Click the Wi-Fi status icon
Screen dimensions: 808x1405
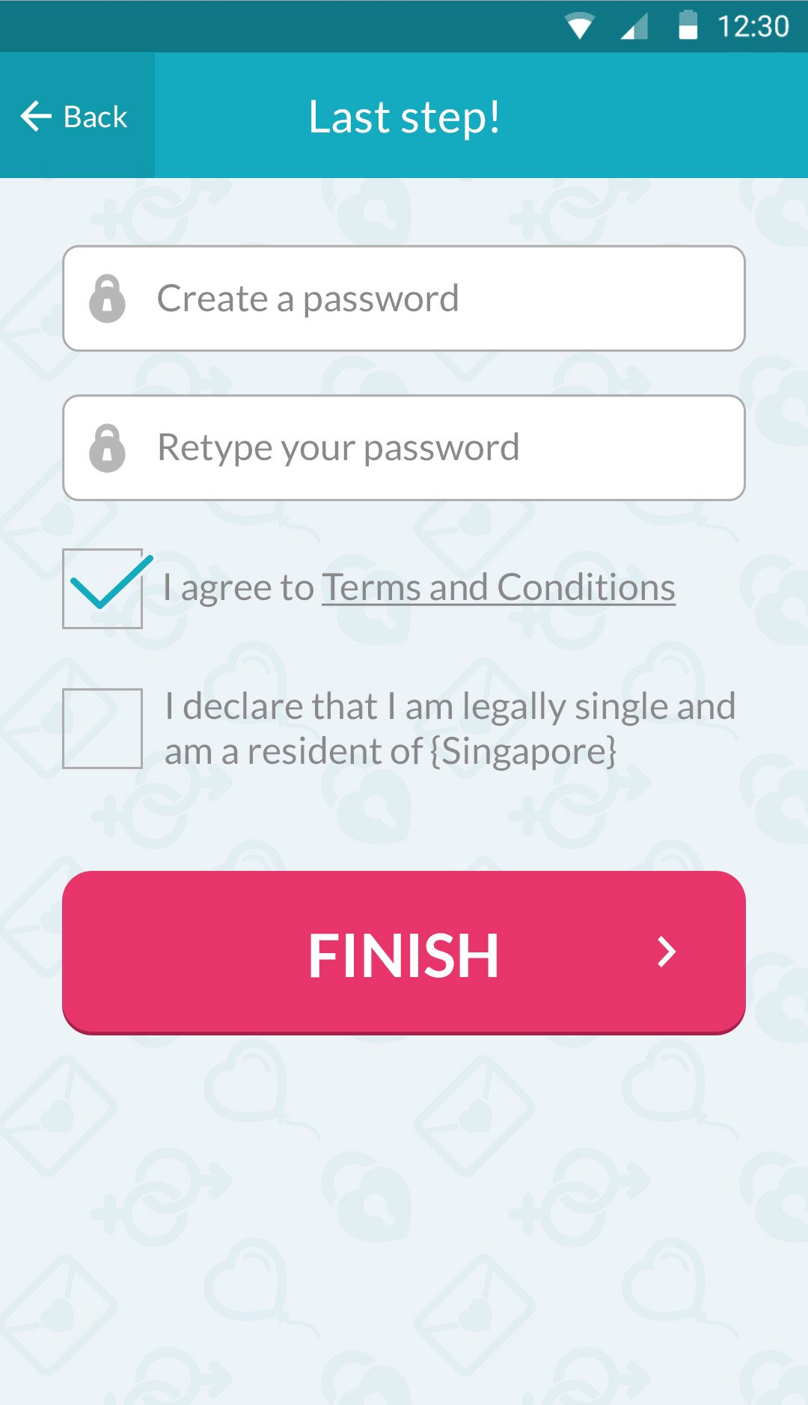pyautogui.click(x=580, y=27)
